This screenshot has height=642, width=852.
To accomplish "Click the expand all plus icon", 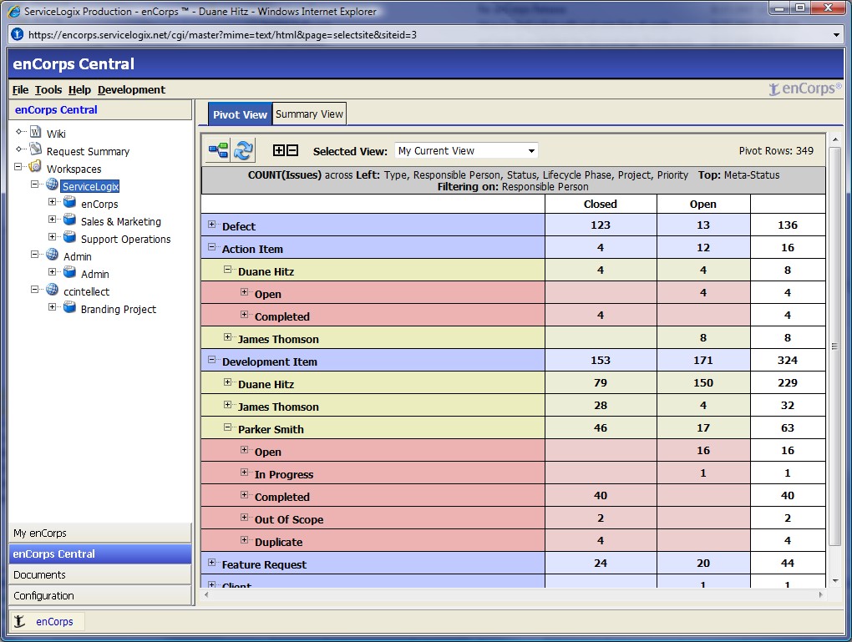I will [279, 150].
